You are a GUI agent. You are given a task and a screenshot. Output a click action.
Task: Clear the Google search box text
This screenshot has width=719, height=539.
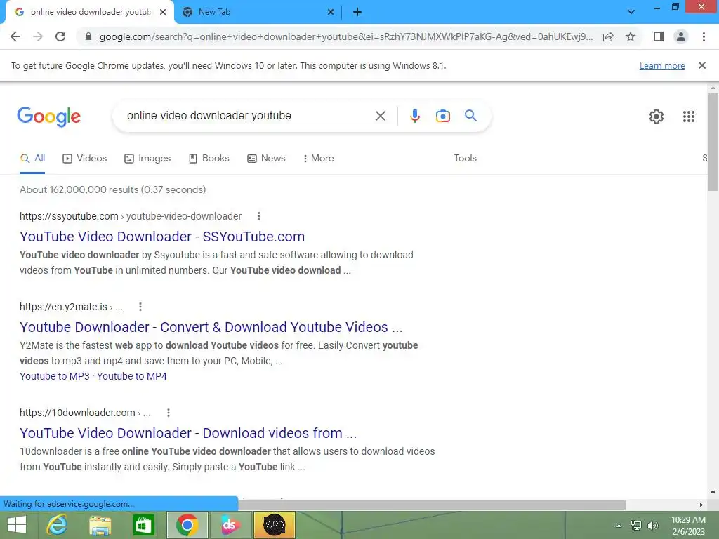coord(380,116)
